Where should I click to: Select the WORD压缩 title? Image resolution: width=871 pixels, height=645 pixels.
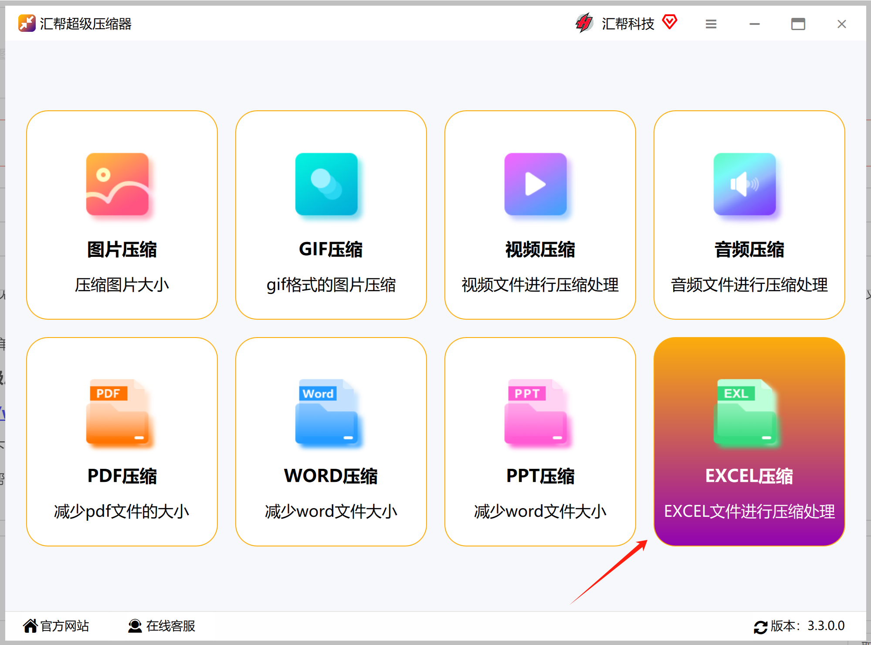[331, 476]
